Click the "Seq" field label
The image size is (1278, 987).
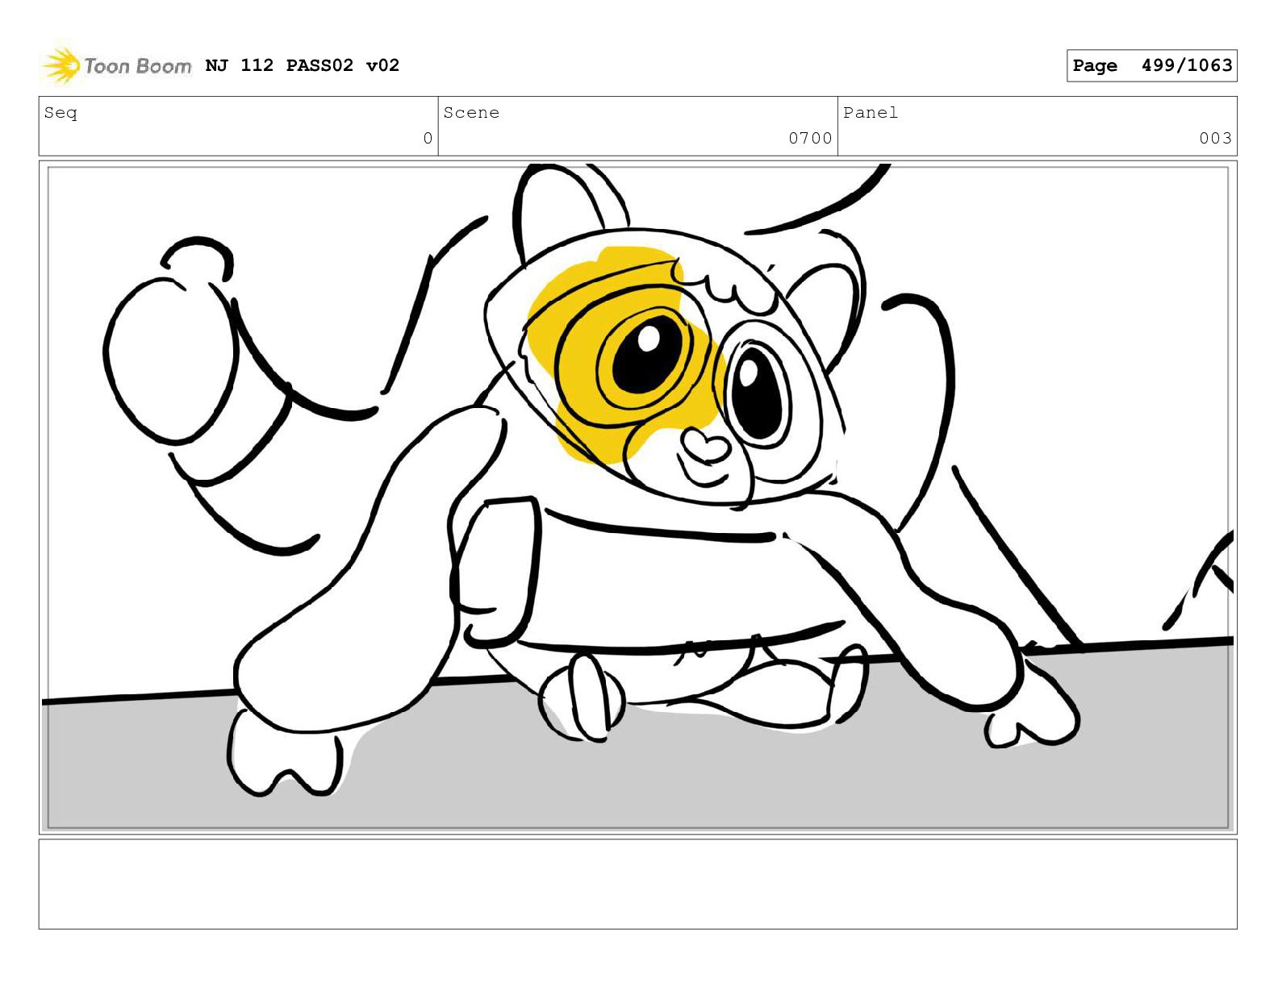[x=61, y=113]
